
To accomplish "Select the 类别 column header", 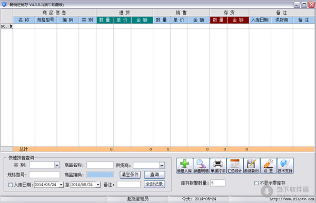I will (x=87, y=20).
